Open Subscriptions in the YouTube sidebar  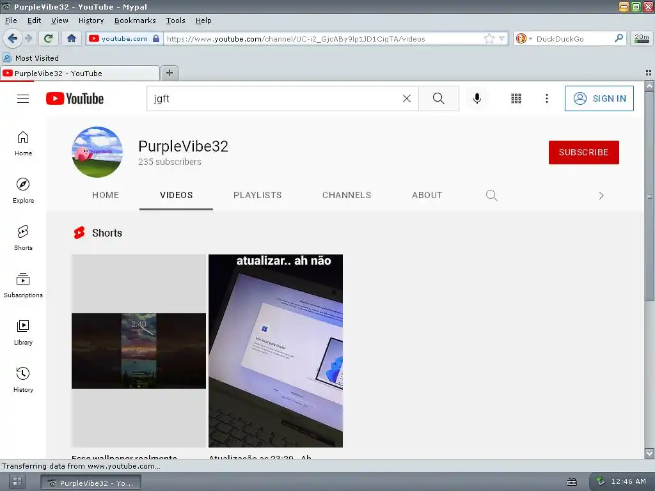point(23,285)
